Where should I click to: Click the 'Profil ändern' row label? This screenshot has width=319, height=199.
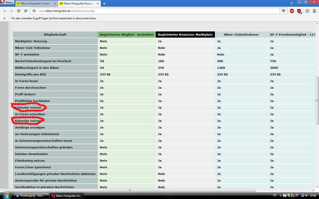pos(25,94)
